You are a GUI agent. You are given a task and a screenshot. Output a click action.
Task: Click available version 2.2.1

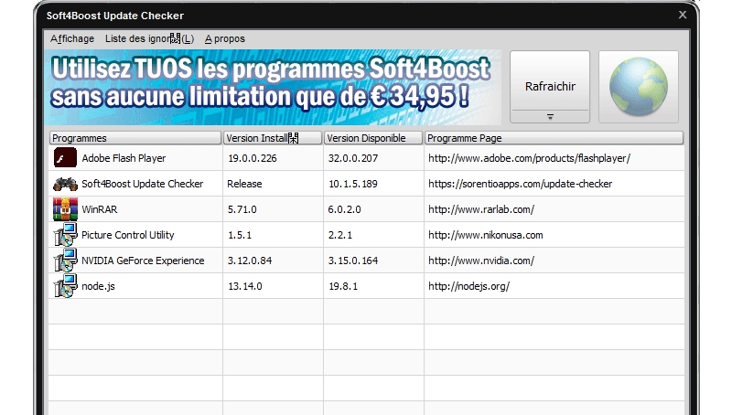[x=340, y=235]
